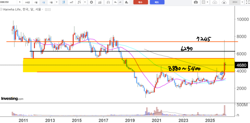Screen dimensions: 250x123
Task: Undo the last chart action
Action: 115,2
